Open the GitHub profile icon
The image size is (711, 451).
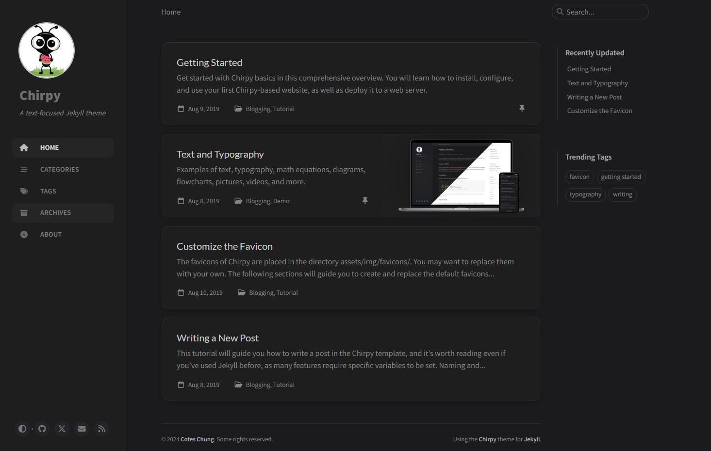point(42,429)
